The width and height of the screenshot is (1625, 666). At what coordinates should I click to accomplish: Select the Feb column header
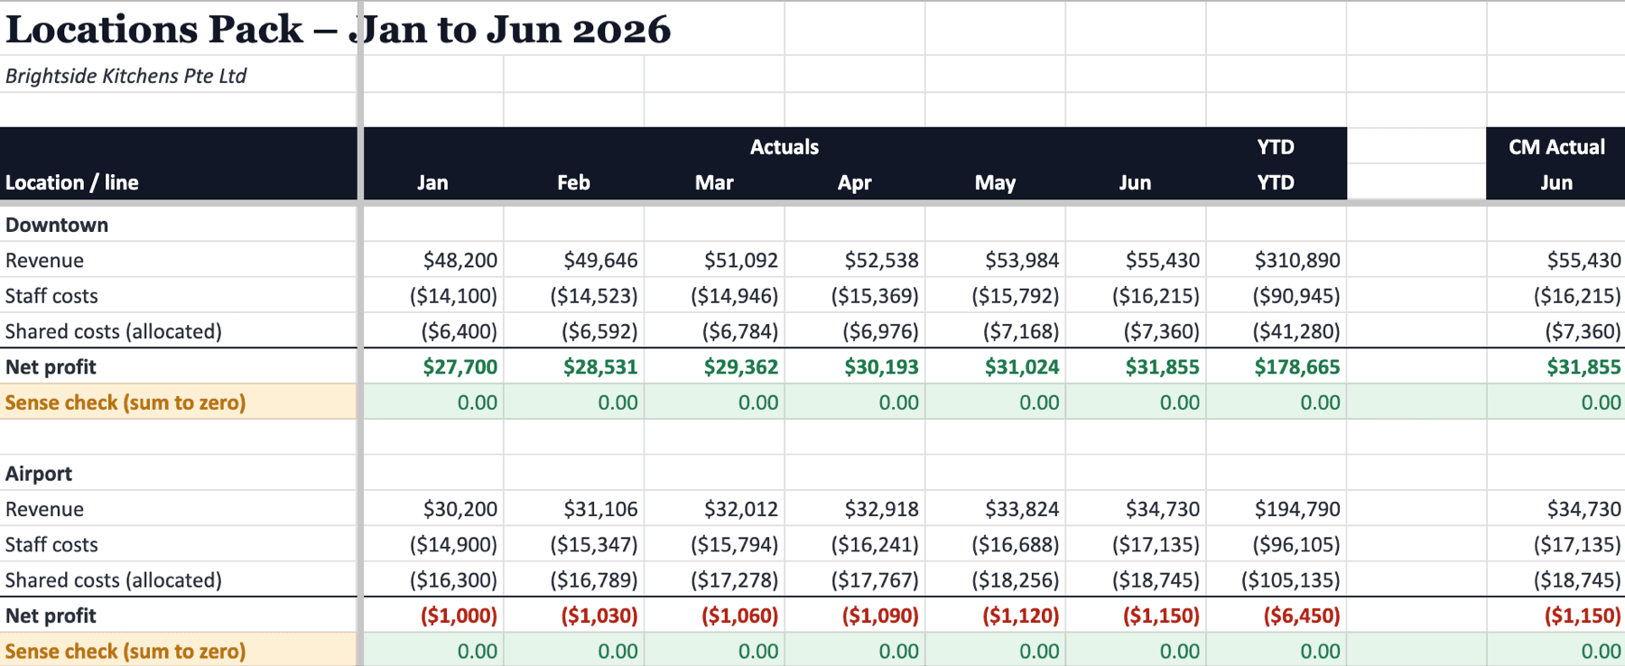click(573, 182)
